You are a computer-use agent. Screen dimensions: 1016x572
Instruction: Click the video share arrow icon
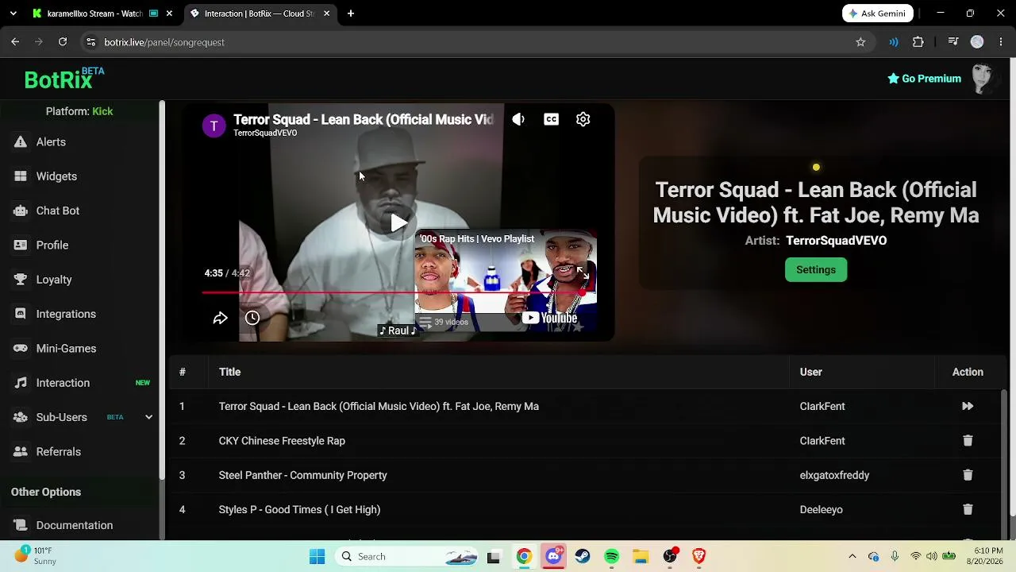click(220, 318)
